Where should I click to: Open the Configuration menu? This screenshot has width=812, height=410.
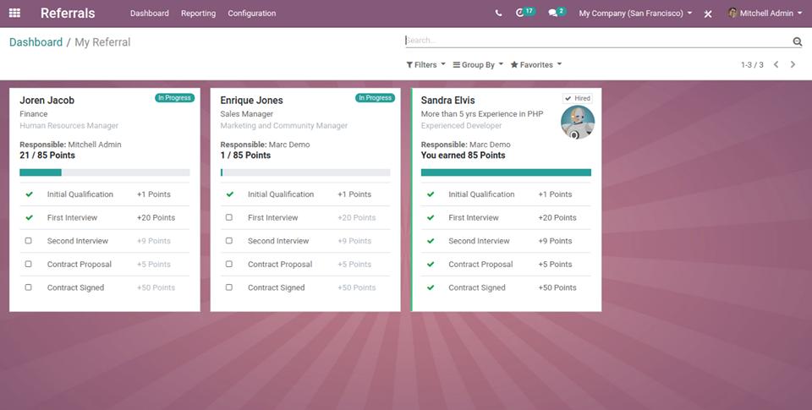pyautogui.click(x=252, y=14)
